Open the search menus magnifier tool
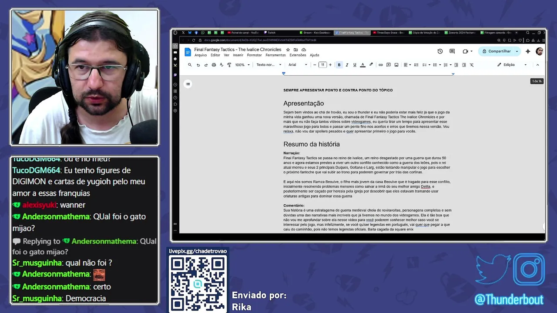The image size is (557, 313). [x=190, y=65]
